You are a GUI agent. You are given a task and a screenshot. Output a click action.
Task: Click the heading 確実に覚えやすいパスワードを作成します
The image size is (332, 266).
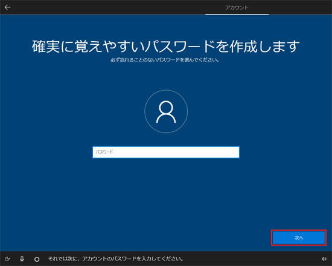click(x=166, y=47)
